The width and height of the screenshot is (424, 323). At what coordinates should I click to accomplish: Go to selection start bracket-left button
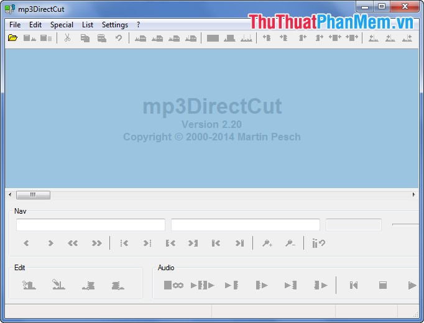[170, 243]
